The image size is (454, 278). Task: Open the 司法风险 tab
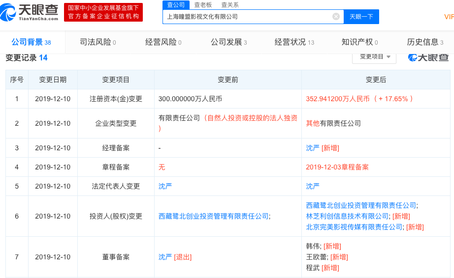(98, 42)
